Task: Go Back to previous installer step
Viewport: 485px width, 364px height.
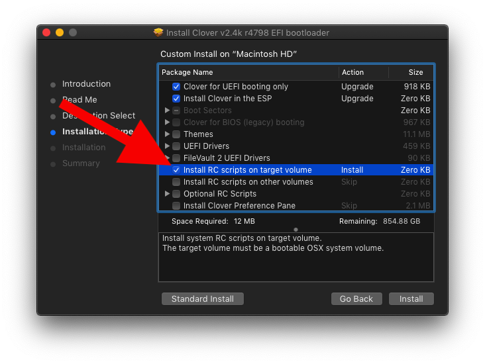Action: click(356, 298)
